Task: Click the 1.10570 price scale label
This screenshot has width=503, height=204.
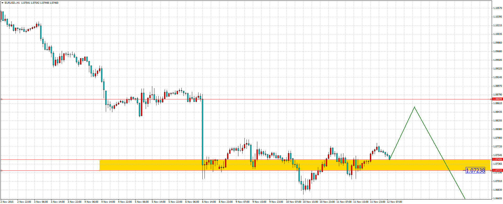Action: pyautogui.click(x=497, y=8)
